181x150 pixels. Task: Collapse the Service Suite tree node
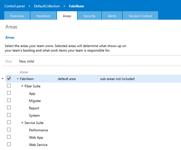tap(22, 123)
